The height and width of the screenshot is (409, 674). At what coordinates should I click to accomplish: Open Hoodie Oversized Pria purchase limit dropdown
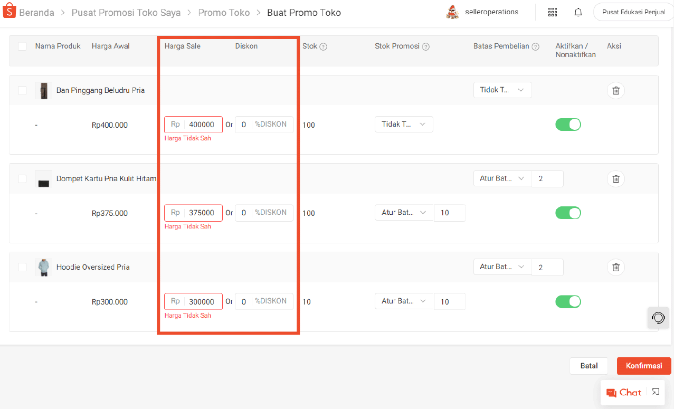click(x=502, y=267)
